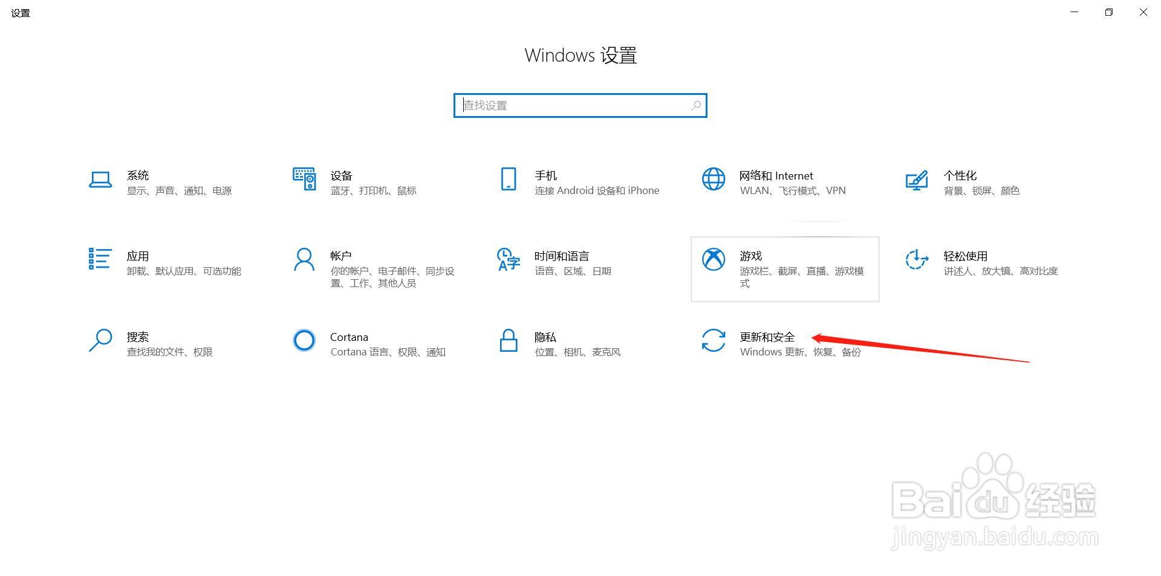Click text 讲述人、放大镜、高对比度
This screenshot has height=576, width=1161.
coord(1001,271)
